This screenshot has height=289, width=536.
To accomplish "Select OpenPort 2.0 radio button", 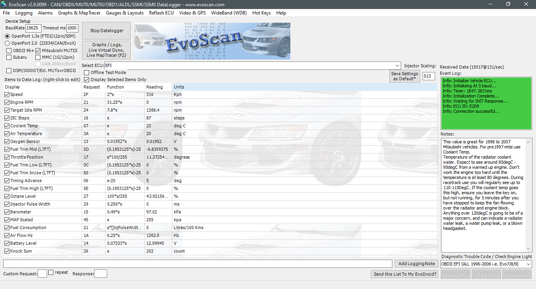I will [7, 43].
